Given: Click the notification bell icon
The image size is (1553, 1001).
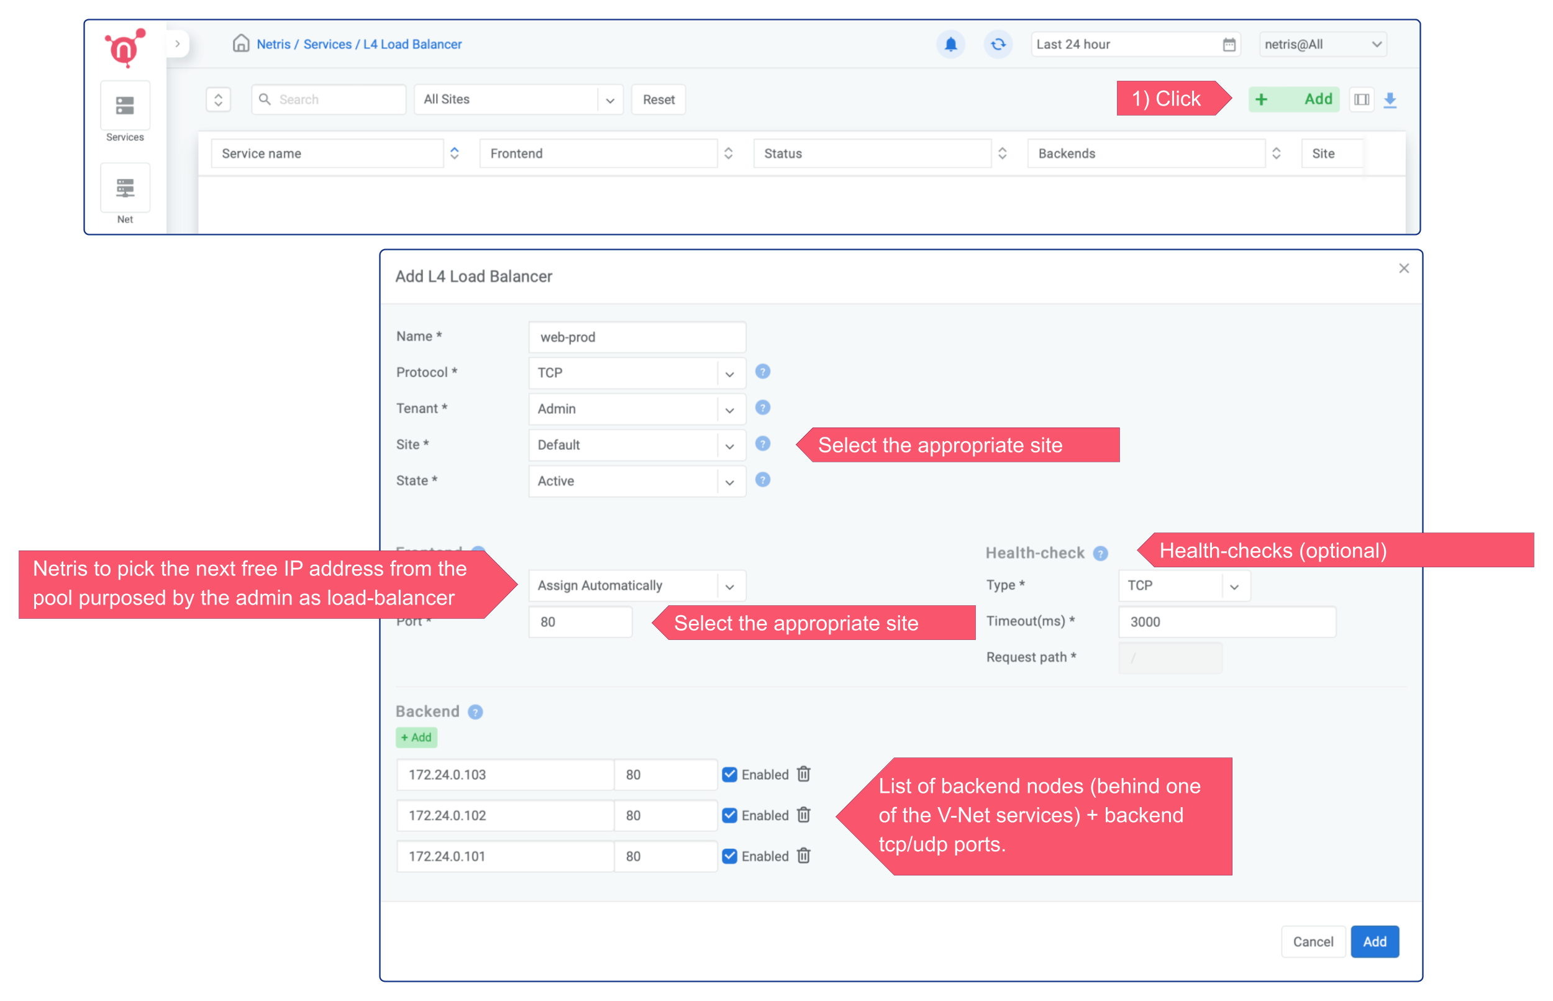Looking at the screenshot, I should point(950,44).
